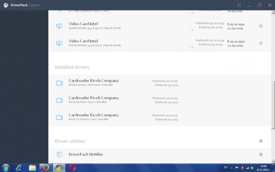Click the first Video Card Intel monitor icon
275x172 pixels.
(x=59, y=26)
